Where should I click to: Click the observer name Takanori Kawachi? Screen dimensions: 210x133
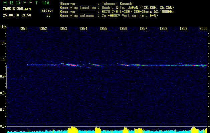[x=118, y=4]
